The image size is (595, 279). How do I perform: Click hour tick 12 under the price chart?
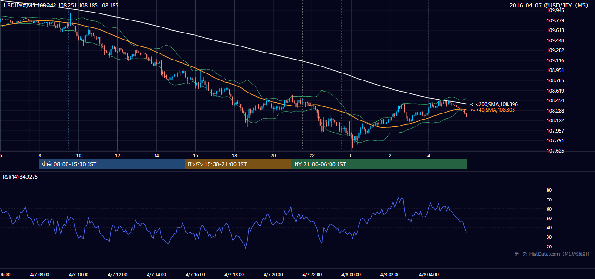click(117, 155)
